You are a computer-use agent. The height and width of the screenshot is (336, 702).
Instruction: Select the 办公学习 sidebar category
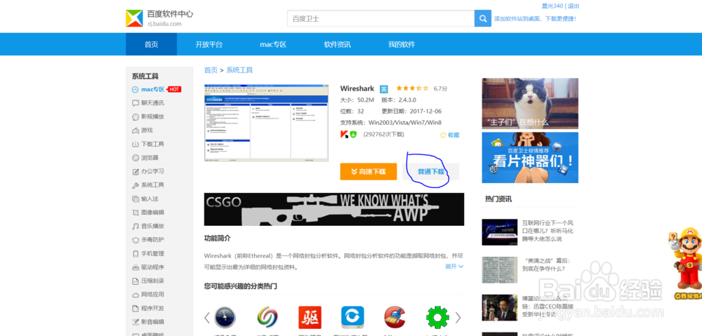(x=148, y=171)
